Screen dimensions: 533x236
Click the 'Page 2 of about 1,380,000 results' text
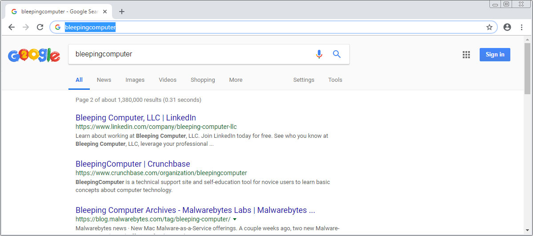[138, 100]
